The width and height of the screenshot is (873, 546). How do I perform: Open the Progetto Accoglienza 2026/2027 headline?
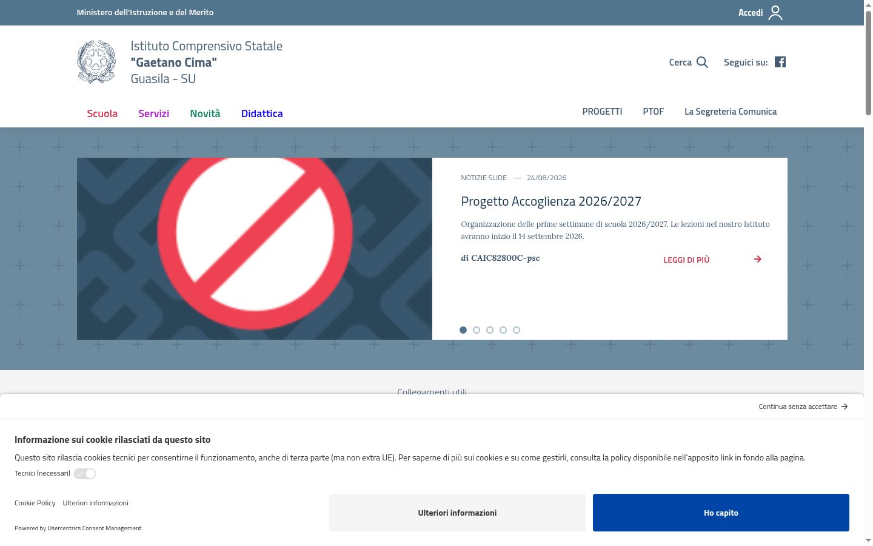[x=551, y=201]
